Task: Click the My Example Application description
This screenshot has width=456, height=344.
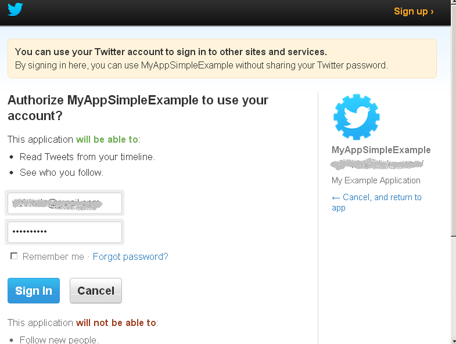Action: pos(376,180)
